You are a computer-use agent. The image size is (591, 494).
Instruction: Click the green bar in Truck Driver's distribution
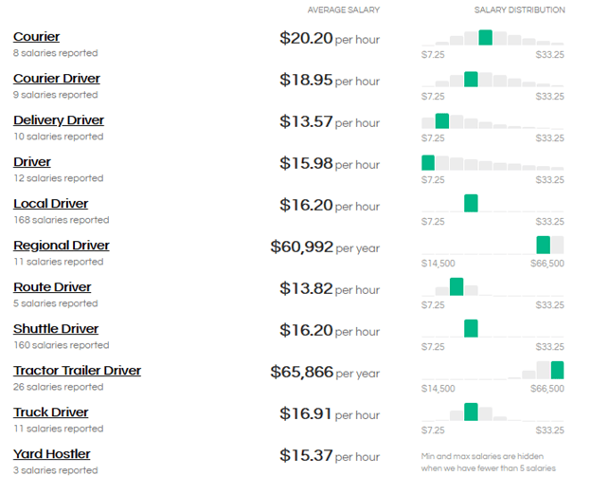click(471, 412)
